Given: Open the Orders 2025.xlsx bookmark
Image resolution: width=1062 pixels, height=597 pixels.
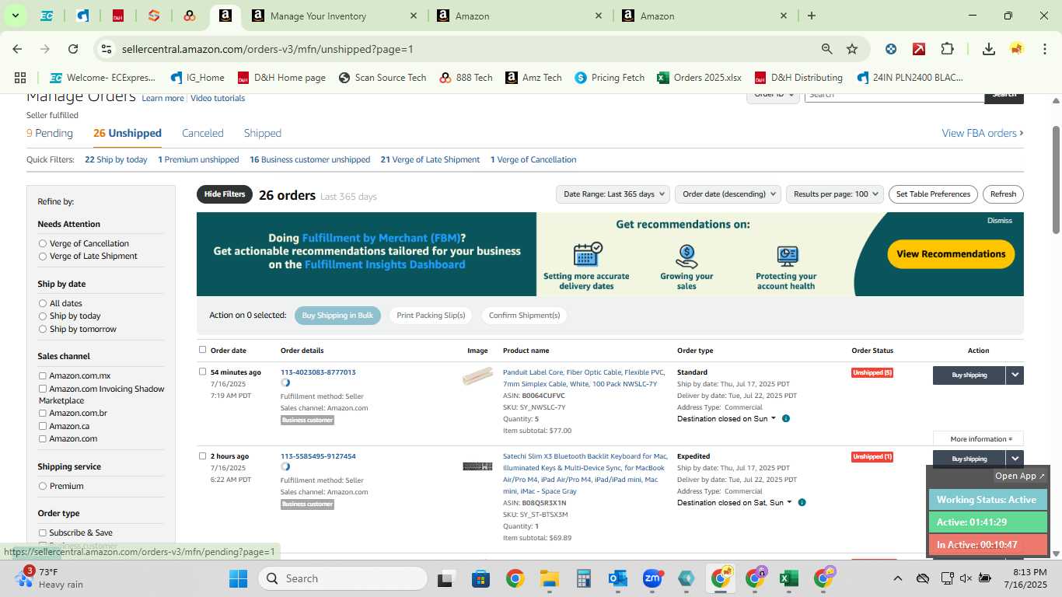Looking at the screenshot, I should [699, 78].
